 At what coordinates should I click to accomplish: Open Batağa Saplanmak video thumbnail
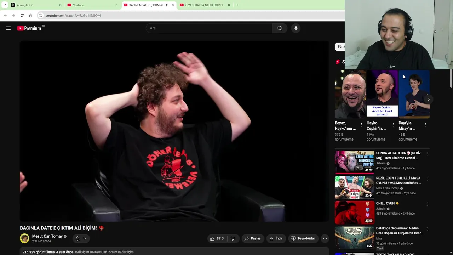pyautogui.click(x=355, y=238)
